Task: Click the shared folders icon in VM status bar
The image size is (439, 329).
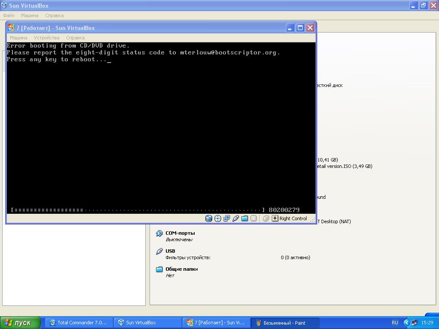Action: pyautogui.click(x=244, y=218)
